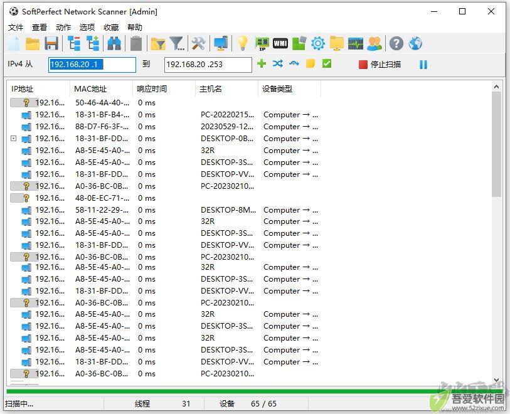Open Find with the binoculars icon
Image resolution: width=510 pixels, height=414 pixels.
click(114, 43)
